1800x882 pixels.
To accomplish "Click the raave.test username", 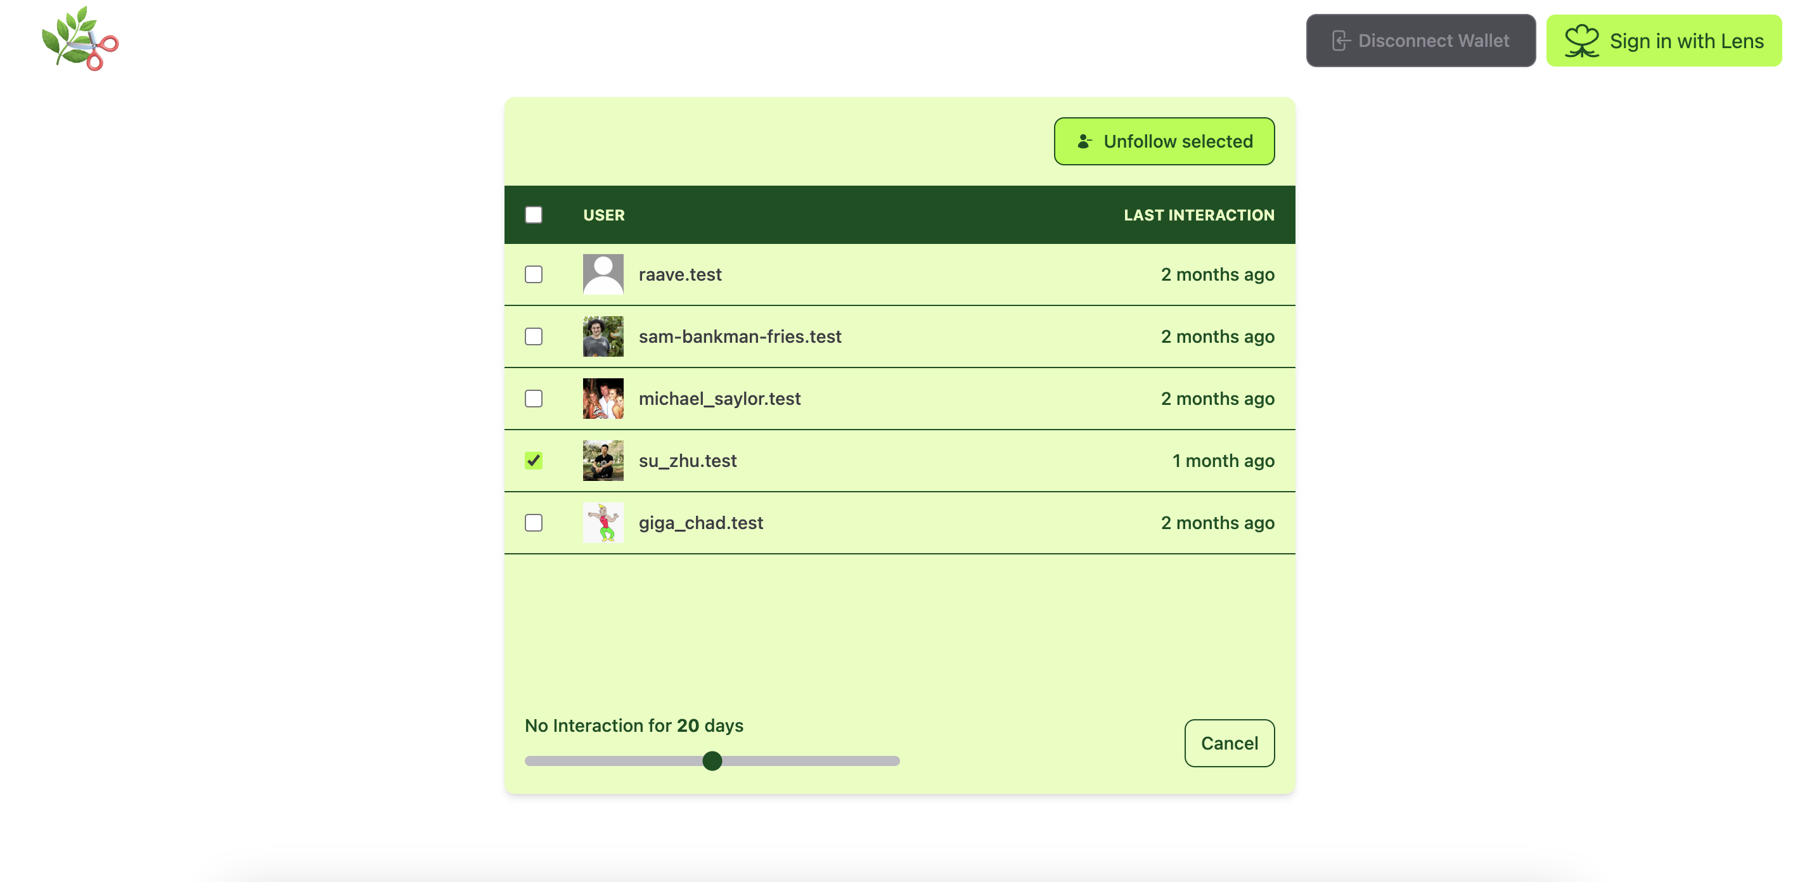I will (680, 274).
